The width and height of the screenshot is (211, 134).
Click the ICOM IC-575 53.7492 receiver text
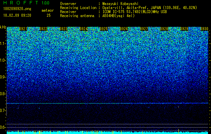click(x=135, y=12)
